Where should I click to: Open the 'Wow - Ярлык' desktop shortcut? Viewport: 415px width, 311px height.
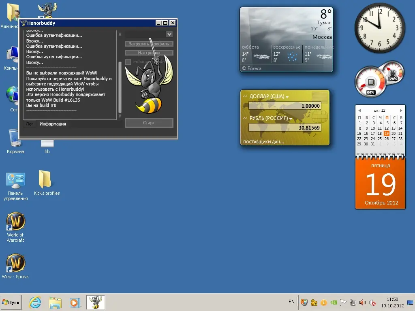[x=15, y=266]
